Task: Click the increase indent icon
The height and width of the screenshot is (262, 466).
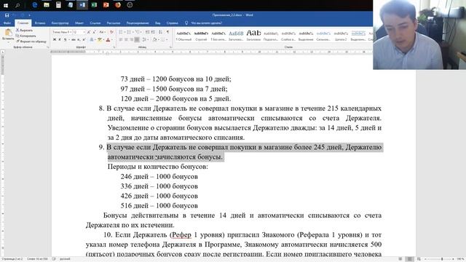Action: coord(153,32)
